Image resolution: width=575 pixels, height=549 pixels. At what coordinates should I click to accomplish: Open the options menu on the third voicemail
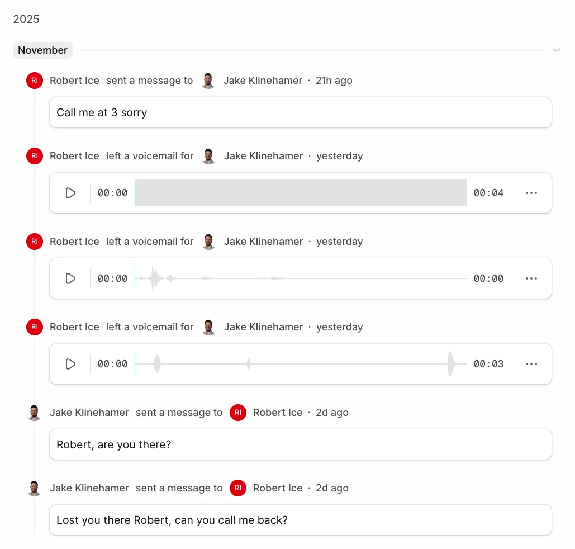tap(531, 363)
